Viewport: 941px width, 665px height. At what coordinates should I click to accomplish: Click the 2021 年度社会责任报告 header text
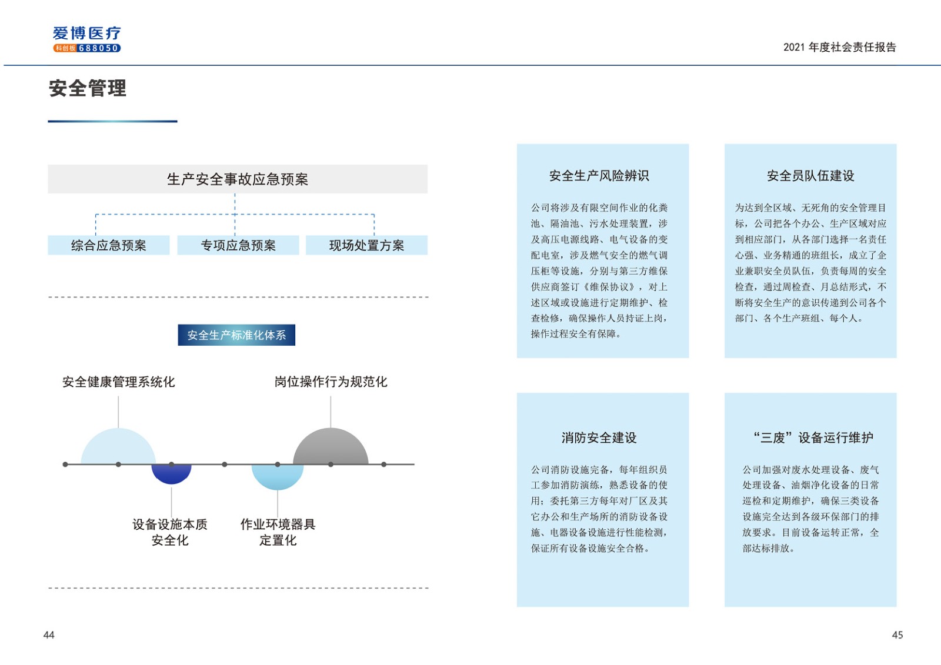[839, 47]
